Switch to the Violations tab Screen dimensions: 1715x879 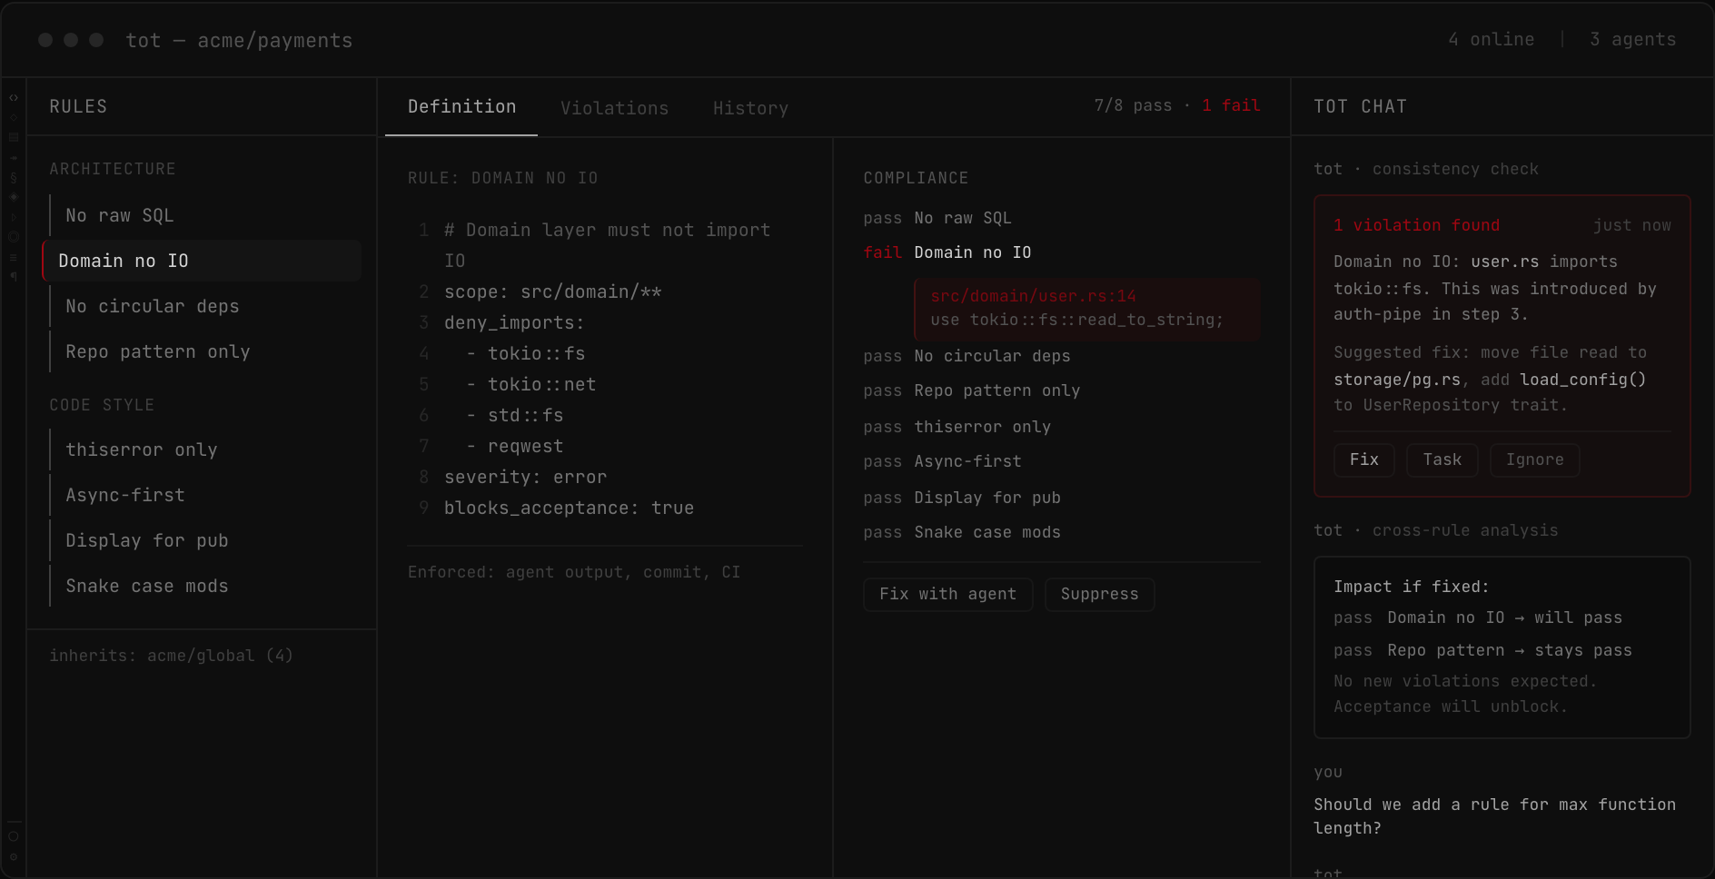[x=614, y=108]
